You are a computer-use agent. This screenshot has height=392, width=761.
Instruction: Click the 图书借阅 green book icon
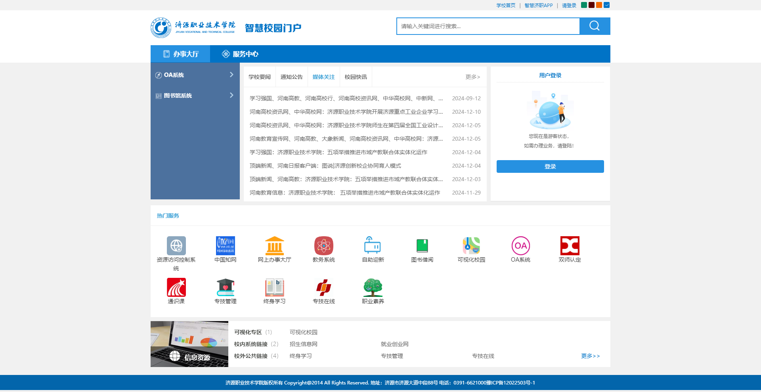(x=422, y=246)
